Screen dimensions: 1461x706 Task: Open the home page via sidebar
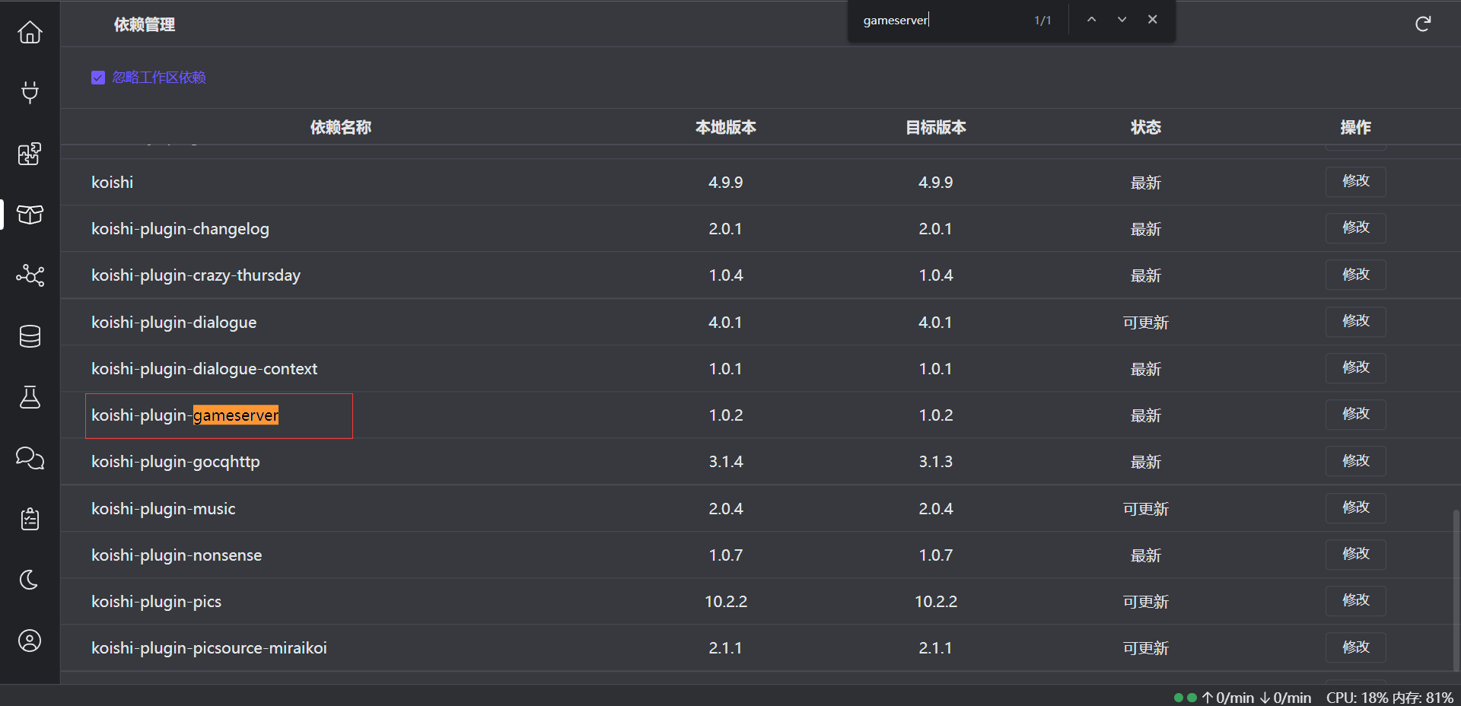pyautogui.click(x=30, y=32)
